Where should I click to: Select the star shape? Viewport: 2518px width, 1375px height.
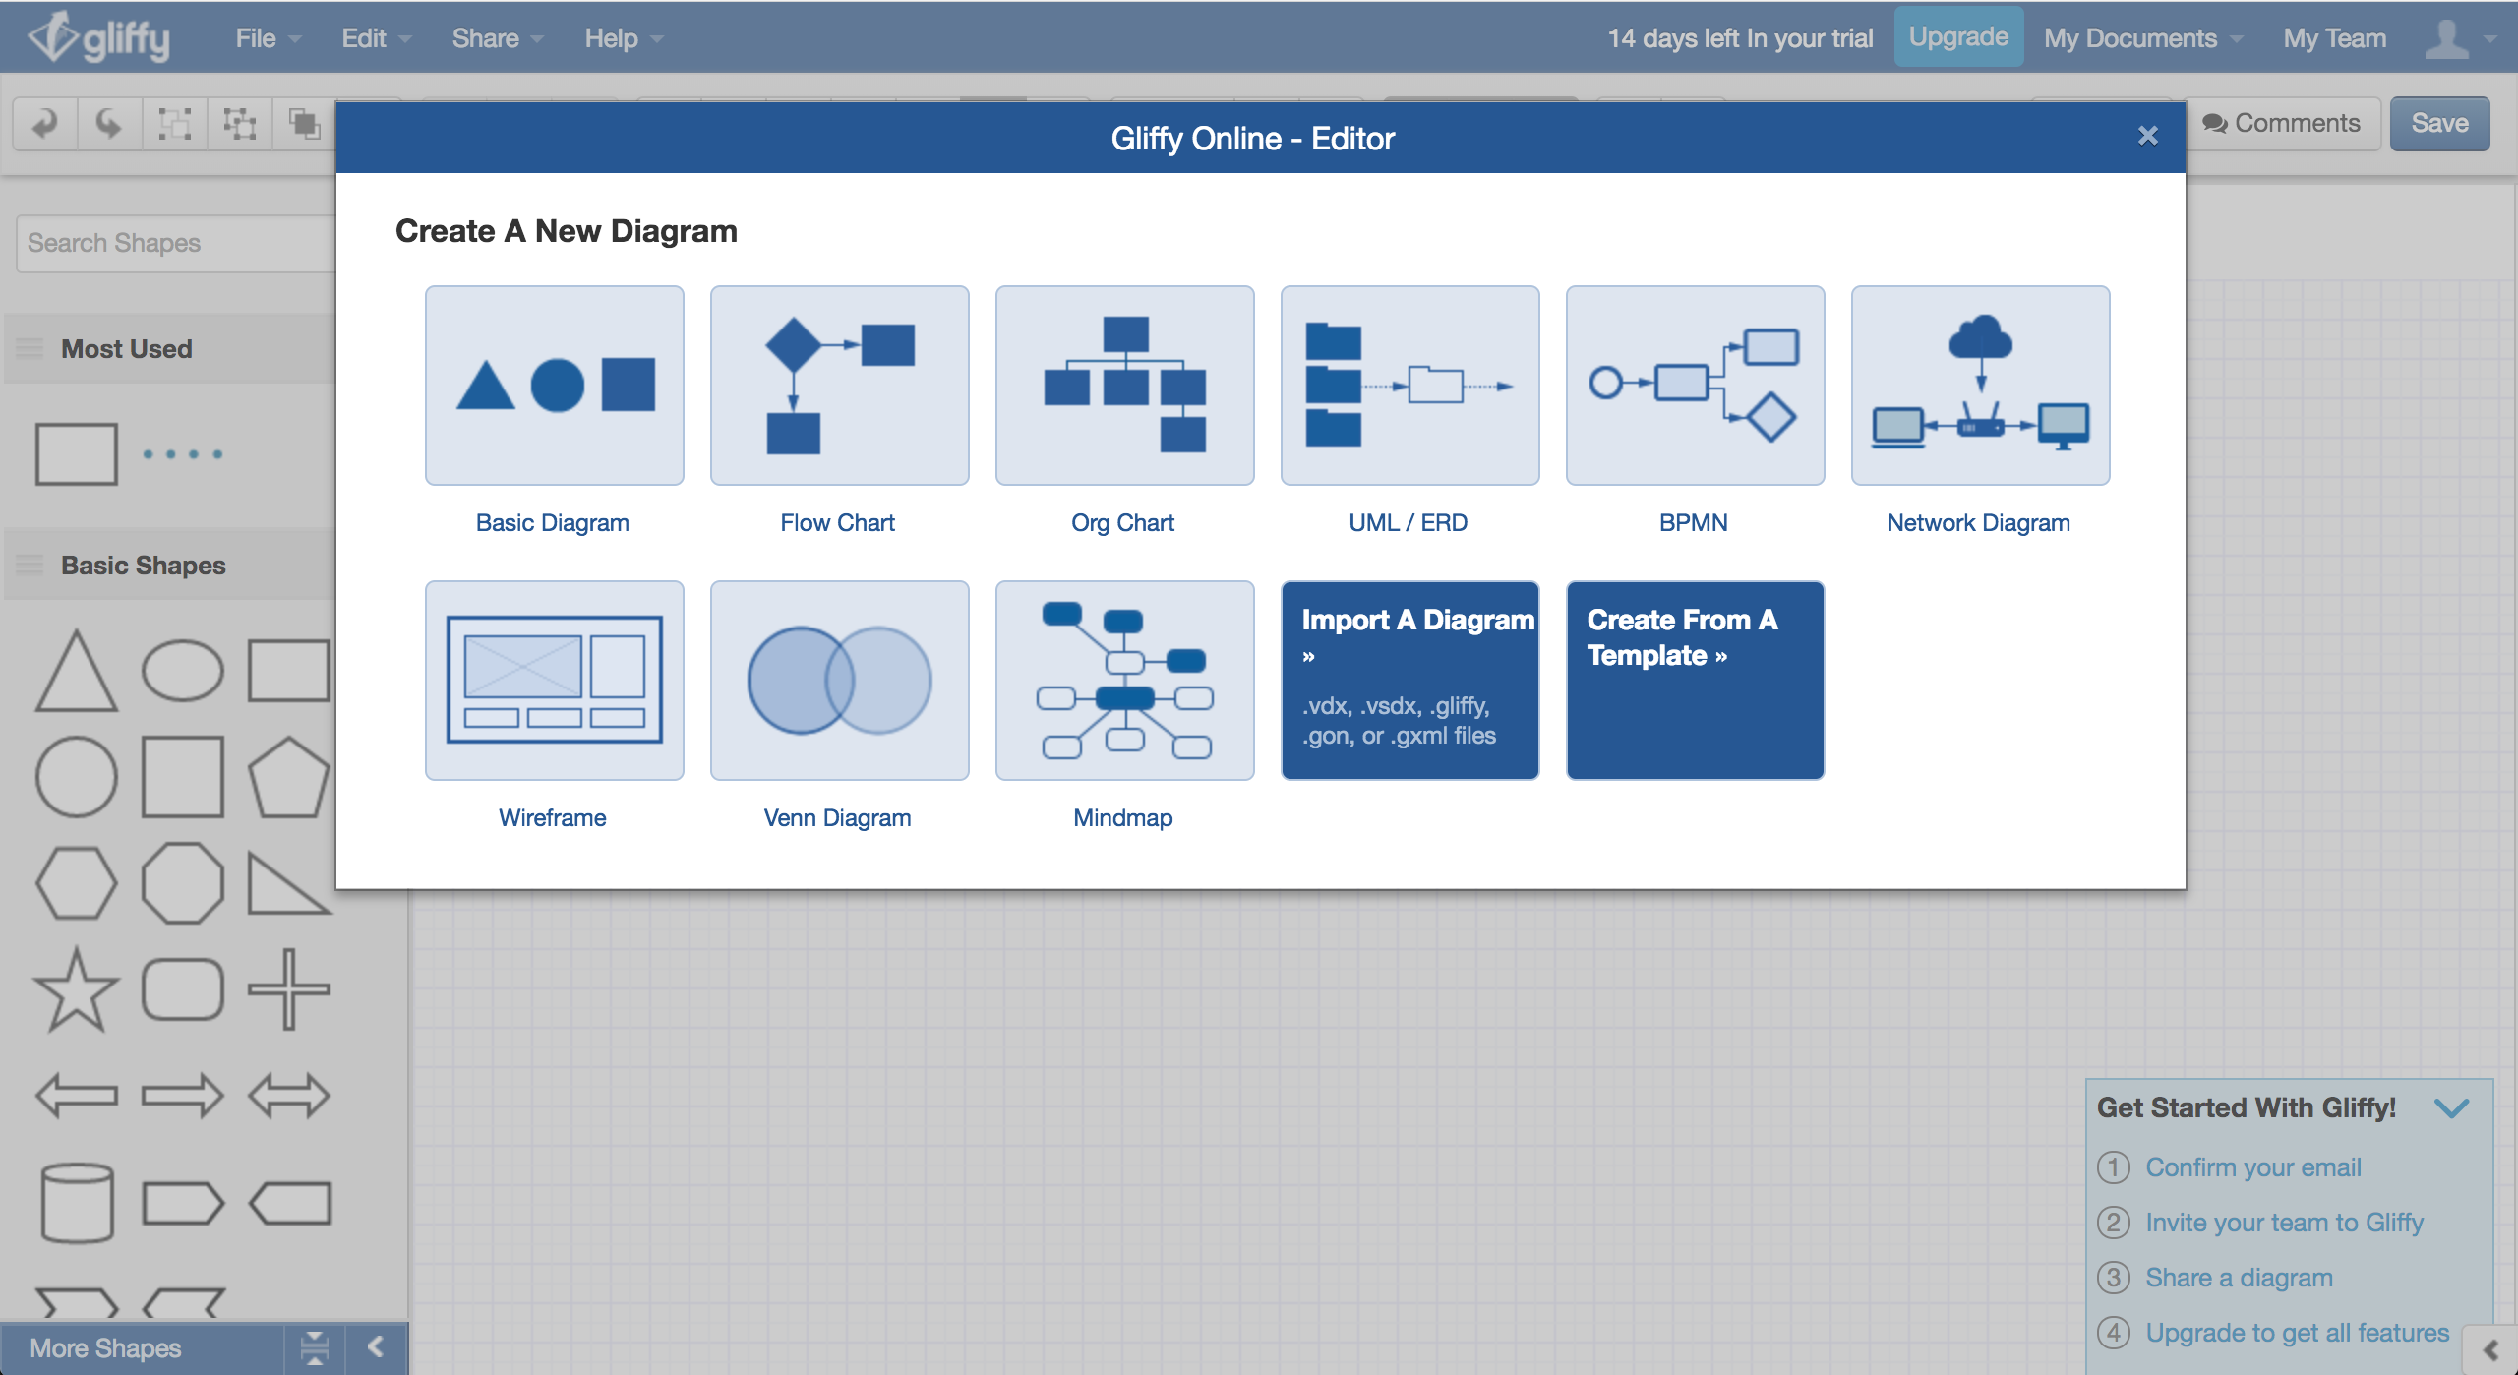(77, 989)
